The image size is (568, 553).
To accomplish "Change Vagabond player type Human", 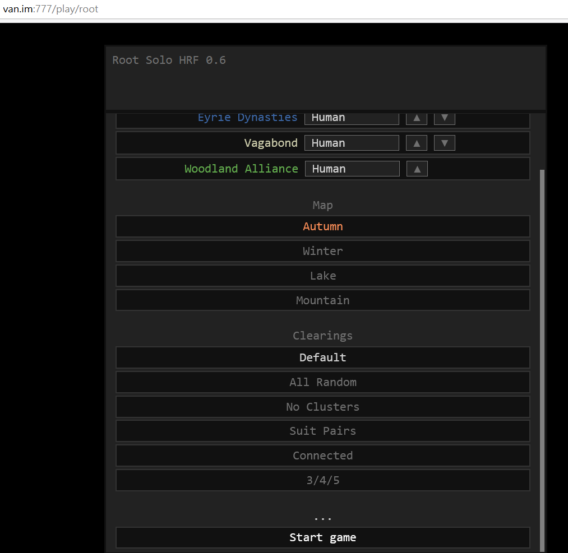I will point(352,143).
